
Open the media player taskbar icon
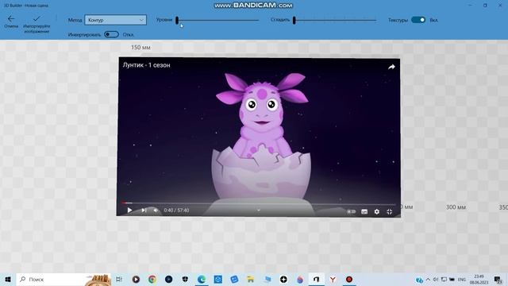(x=136, y=279)
